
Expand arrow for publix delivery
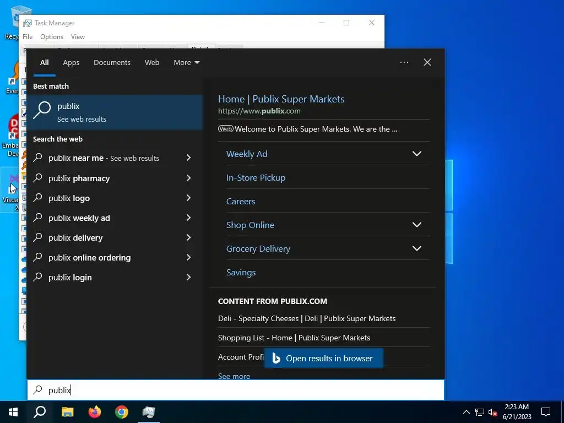coord(188,237)
